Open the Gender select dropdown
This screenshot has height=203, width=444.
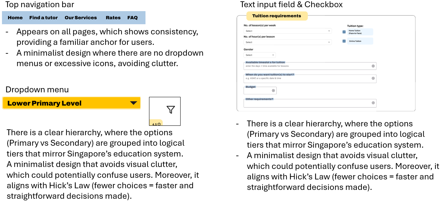pos(260,55)
